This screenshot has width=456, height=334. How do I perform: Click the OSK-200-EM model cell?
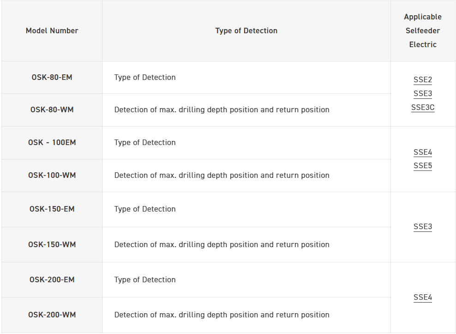52,280
